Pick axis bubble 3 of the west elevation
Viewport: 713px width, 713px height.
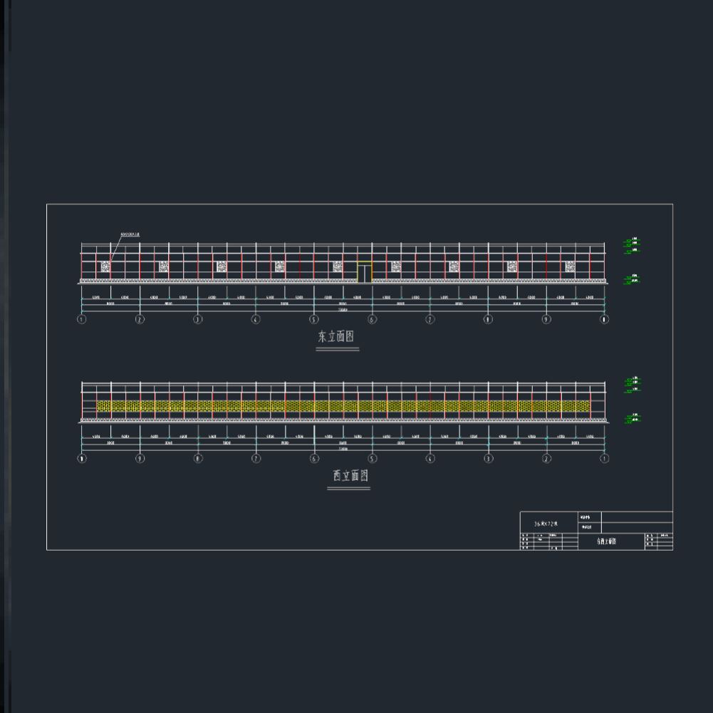coord(489,459)
